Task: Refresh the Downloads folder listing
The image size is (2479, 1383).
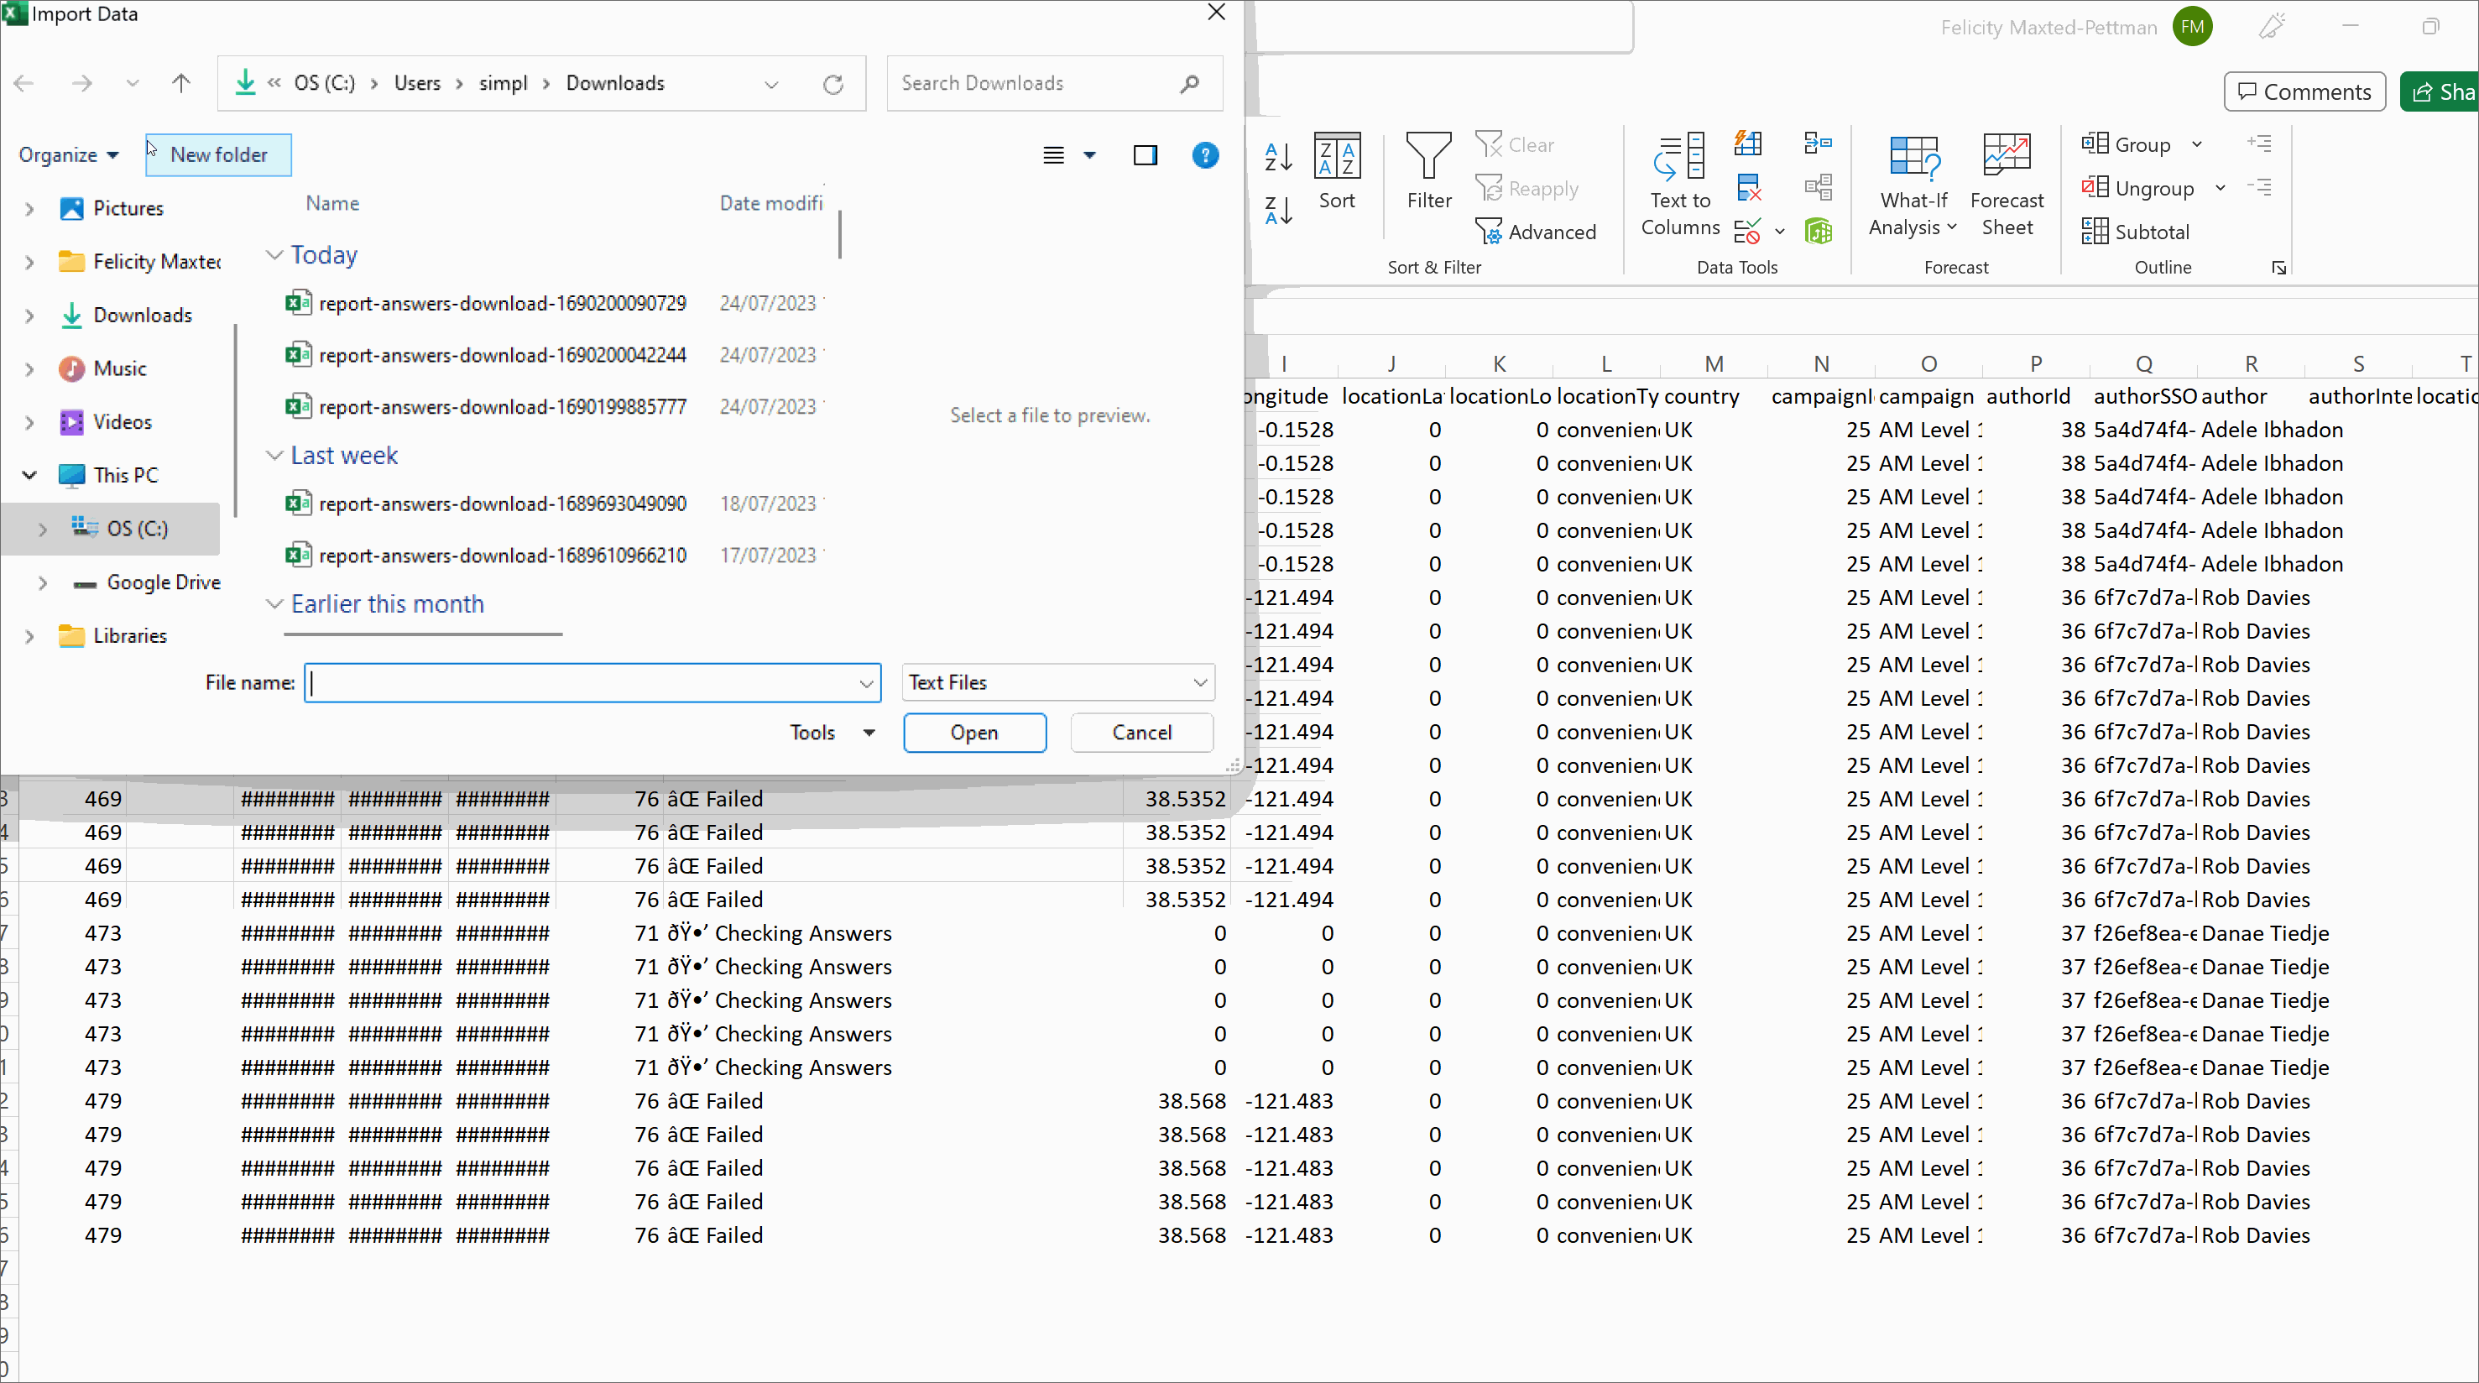Action: pos(833,84)
